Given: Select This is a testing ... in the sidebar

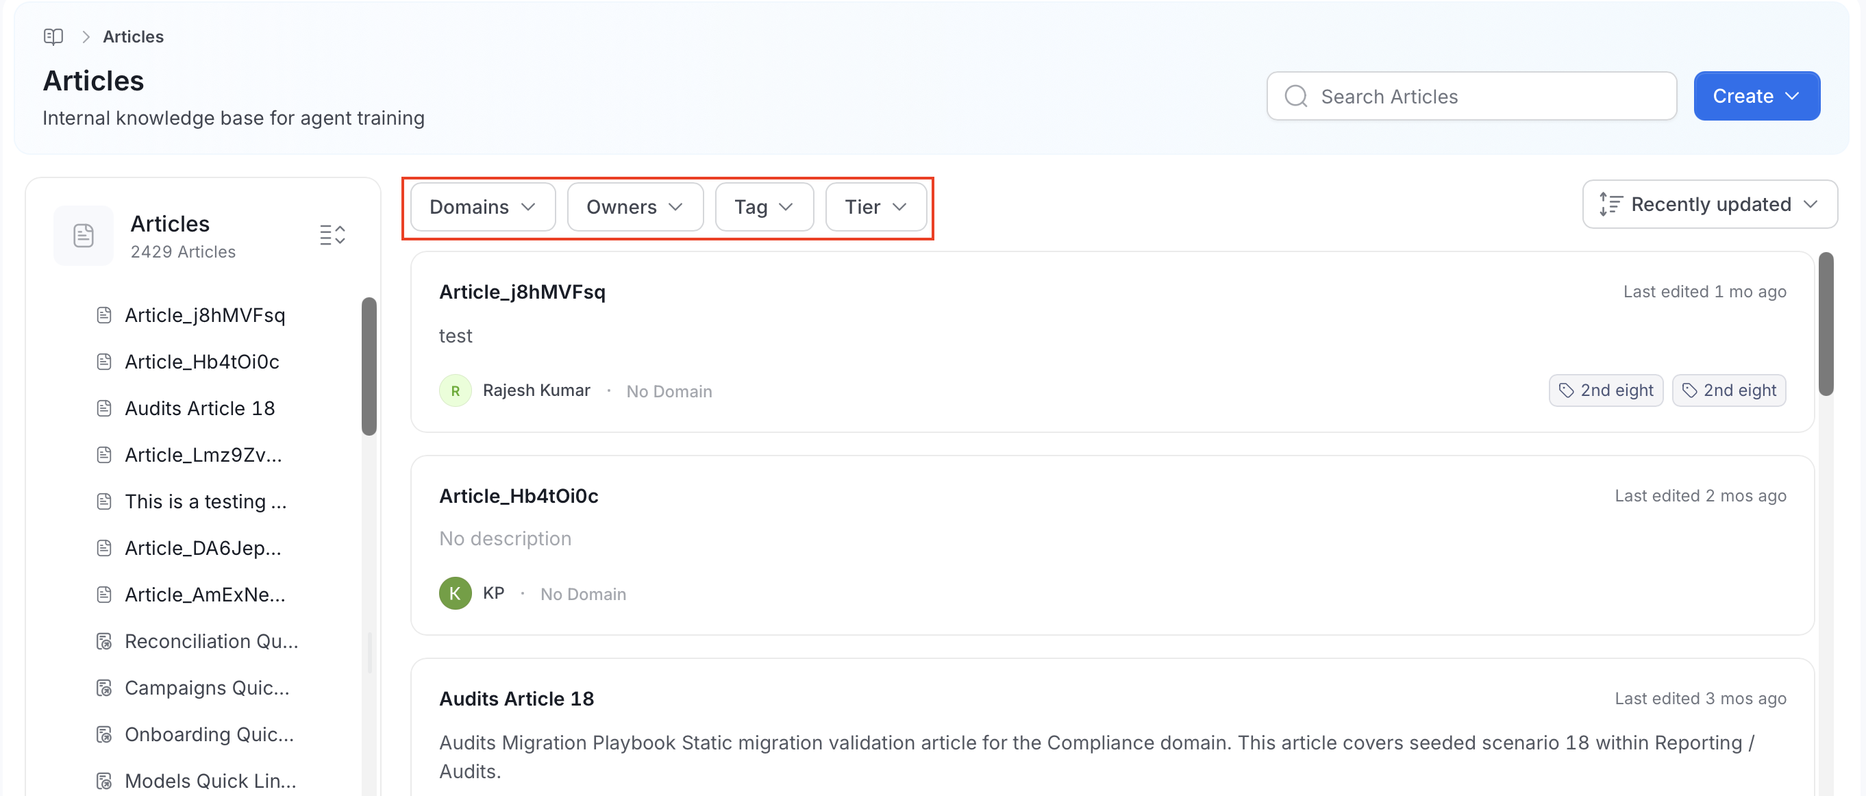Looking at the screenshot, I should 206,501.
